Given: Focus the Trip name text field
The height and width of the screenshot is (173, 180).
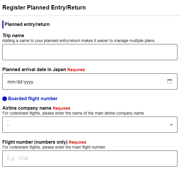Looking at the screenshot, I should tap(90, 52).
